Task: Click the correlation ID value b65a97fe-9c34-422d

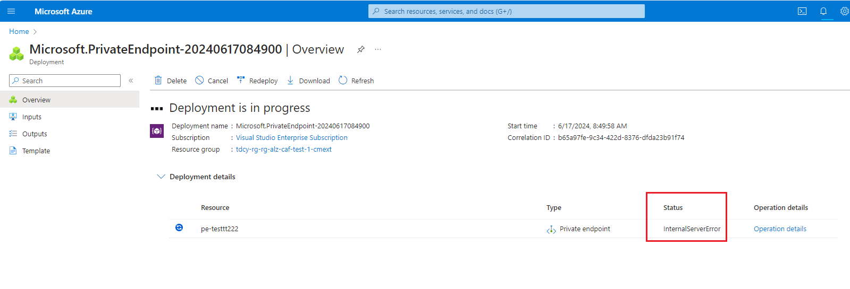Action: click(x=621, y=137)
